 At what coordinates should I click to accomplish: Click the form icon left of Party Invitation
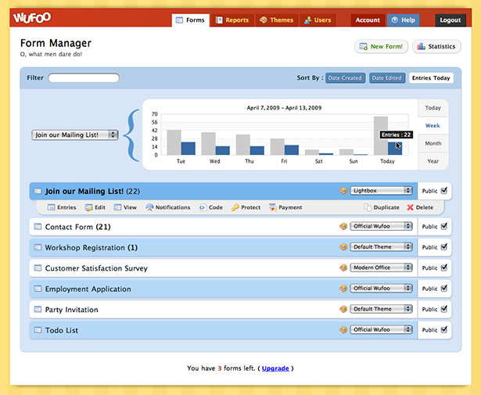coord(38,309)
